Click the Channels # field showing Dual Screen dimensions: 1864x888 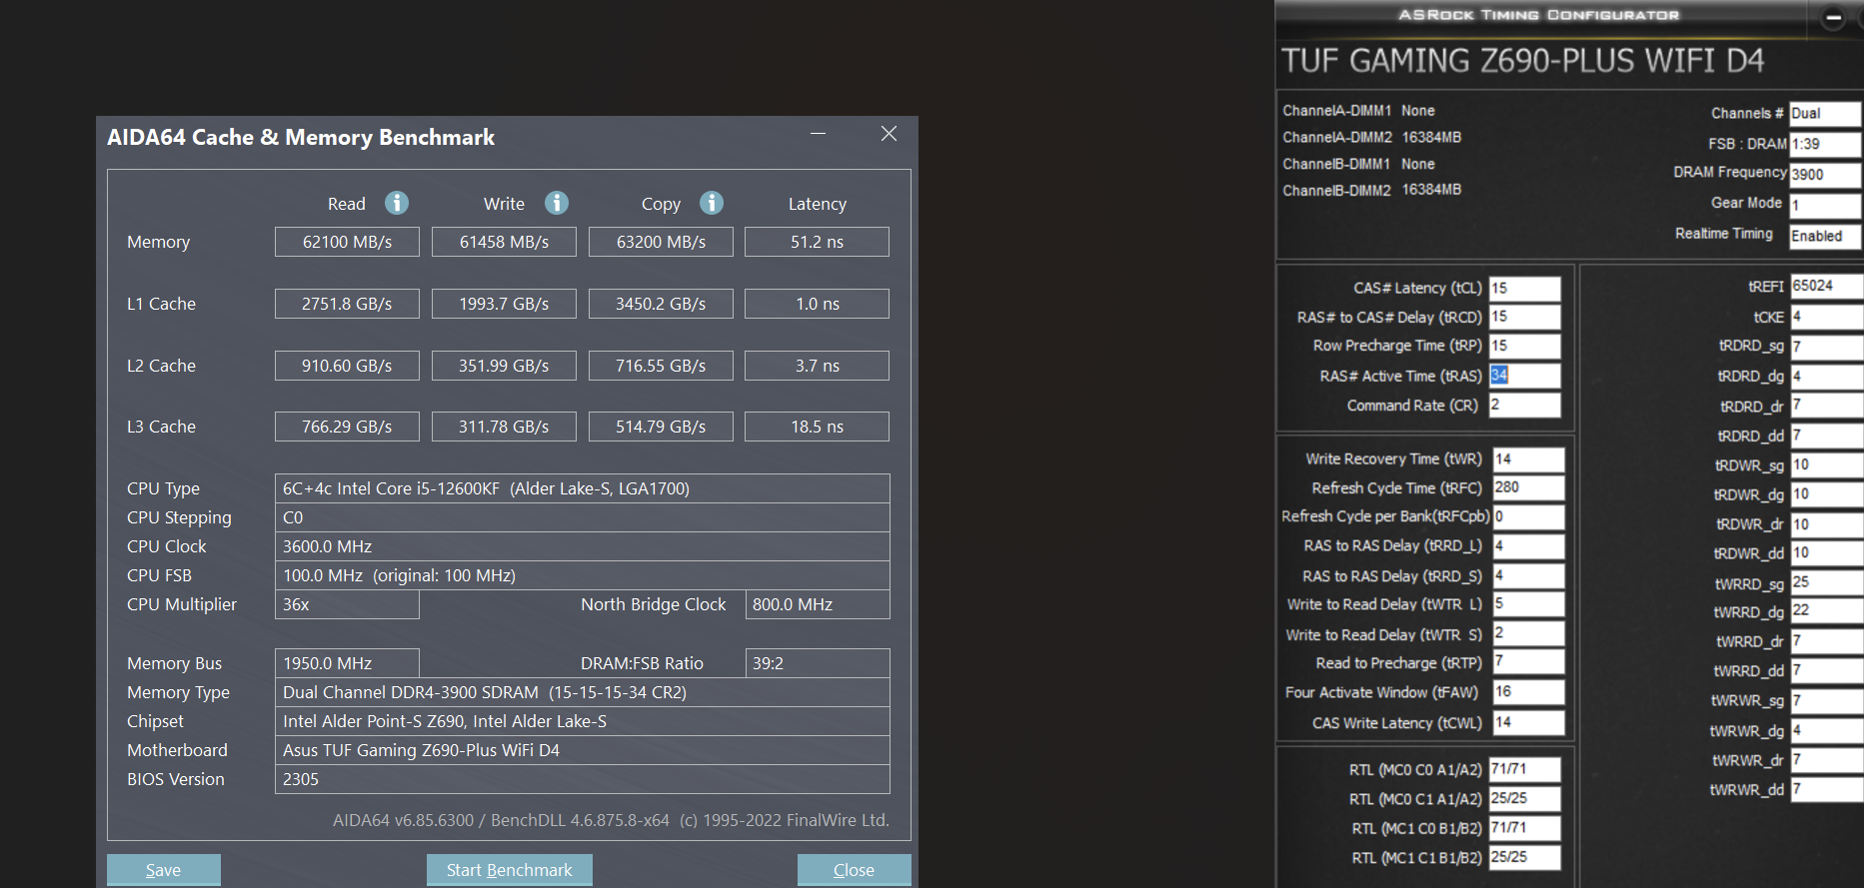click(1825, 114)
